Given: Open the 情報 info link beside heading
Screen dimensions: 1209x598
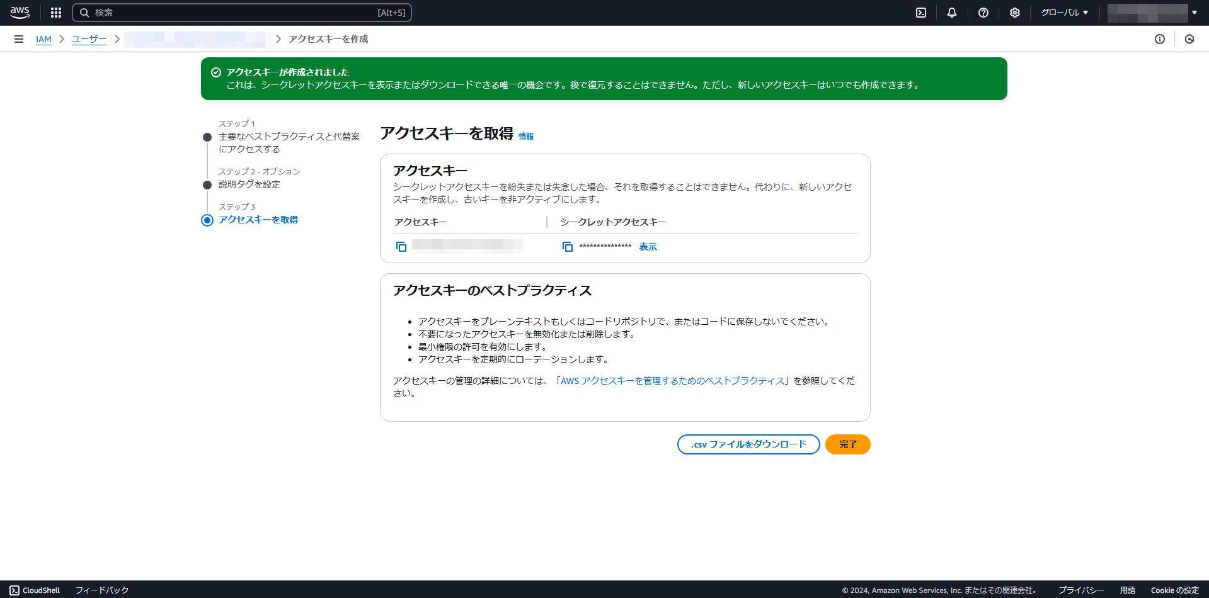Looking at the screenshot, I should pos(526,136).
